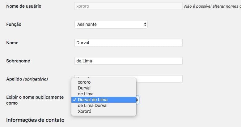This screenshot has width=241, height=127.
Task: Click the up-down arrows on the Função select
Action: [x=145, y=24]
